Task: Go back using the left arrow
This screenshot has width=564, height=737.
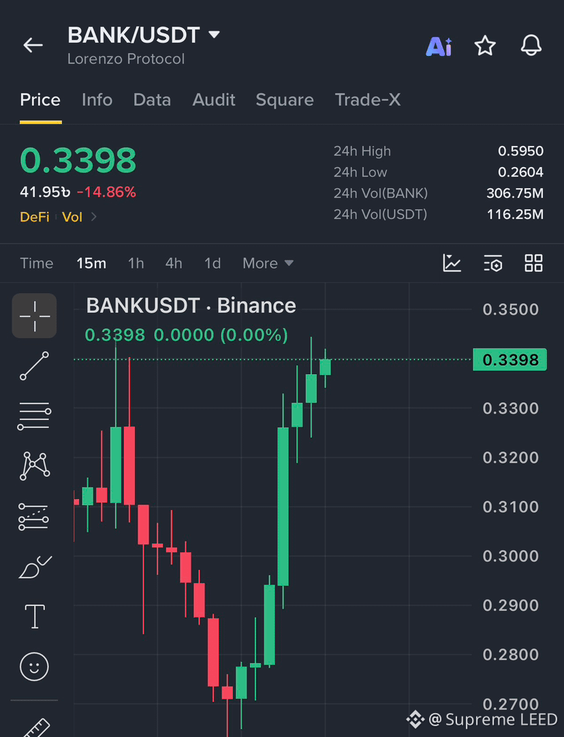Action: [33, 45]
